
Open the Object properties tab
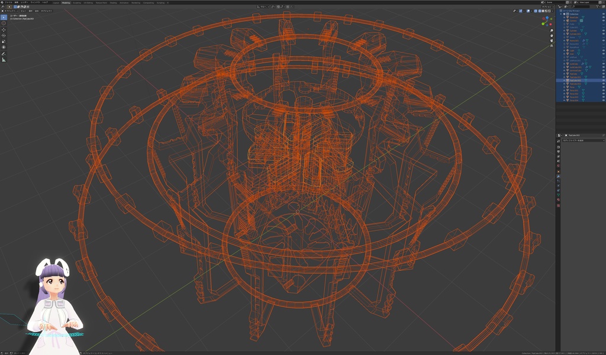click(x=559, y=172)
